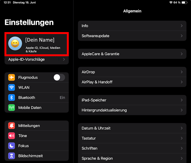Tap the Bluetooth icon in sidebar
Screen dimensions: 191x163
(x=11, y=98)
